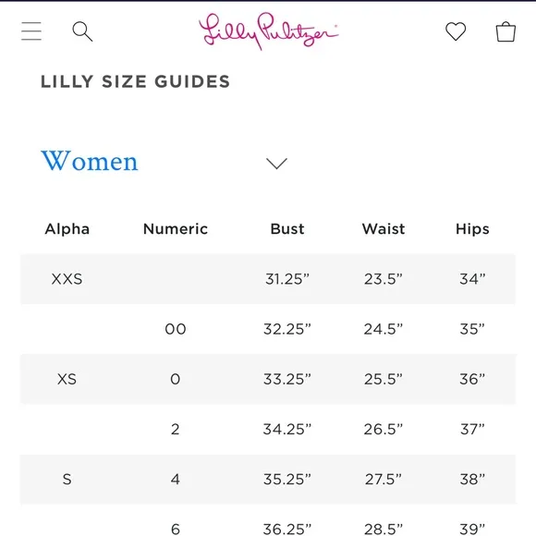This screenshot has height=536, width=536.
Task: Click the Bust column header
Action: tap(287, 228)
